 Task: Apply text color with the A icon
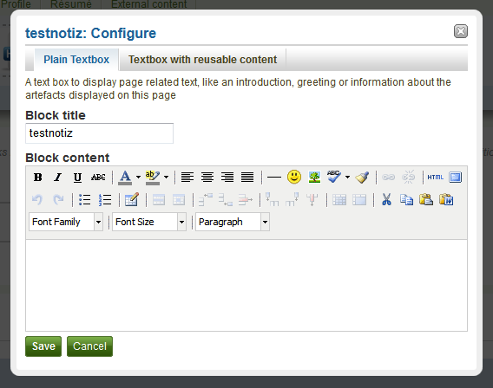125,178
